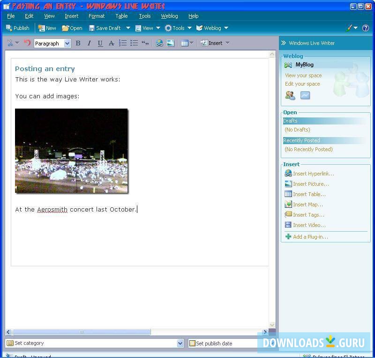The image size is (375, 358).
Task: Click the horizontal scrollbar thumb
Action: coord(82,332)
